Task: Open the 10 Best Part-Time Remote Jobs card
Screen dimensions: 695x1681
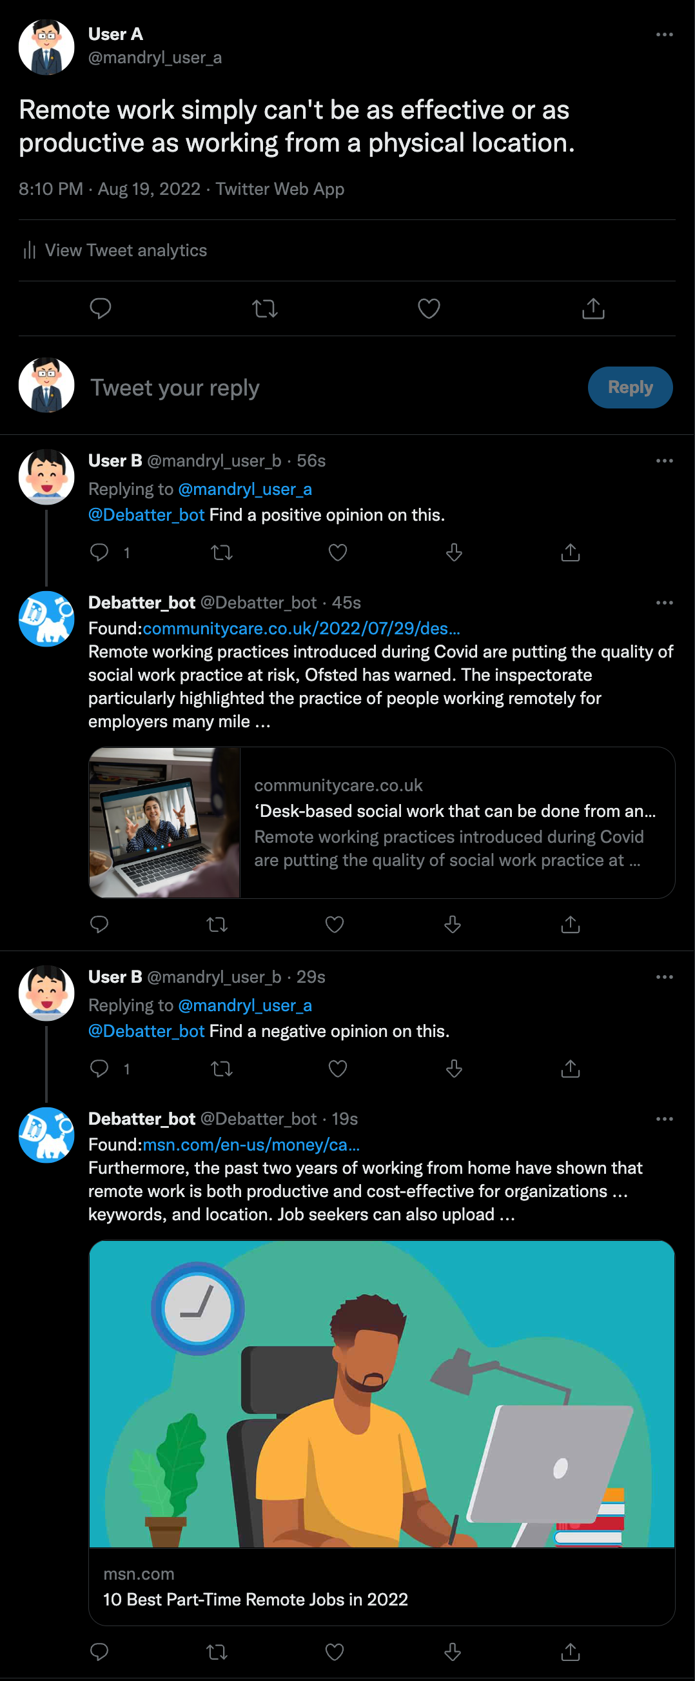Action: [382, 1433]
